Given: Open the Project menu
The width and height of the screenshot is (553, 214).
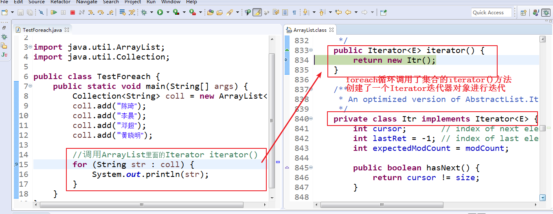Looking at the screenshot, I should tap(133, 2).
